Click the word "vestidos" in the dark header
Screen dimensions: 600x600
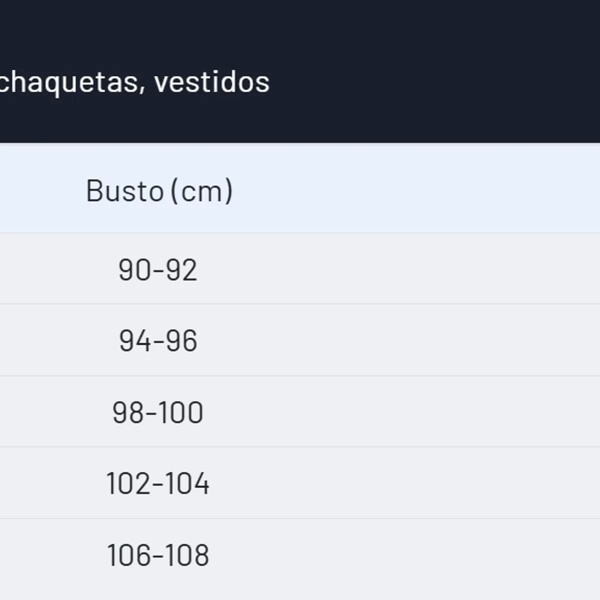point(212,82)
